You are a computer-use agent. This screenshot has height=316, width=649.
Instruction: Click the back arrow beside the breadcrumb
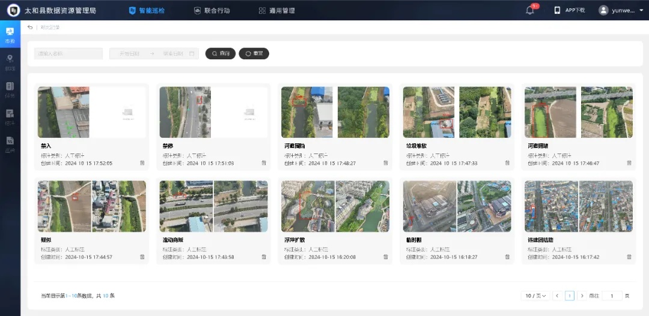(30, 28)
